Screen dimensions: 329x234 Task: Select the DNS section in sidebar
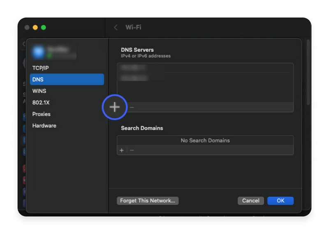tap(67, 79)
